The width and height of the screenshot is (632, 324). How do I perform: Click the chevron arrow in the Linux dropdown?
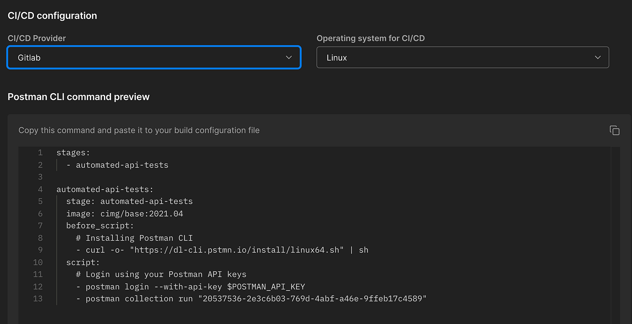(x=598, y=58)
